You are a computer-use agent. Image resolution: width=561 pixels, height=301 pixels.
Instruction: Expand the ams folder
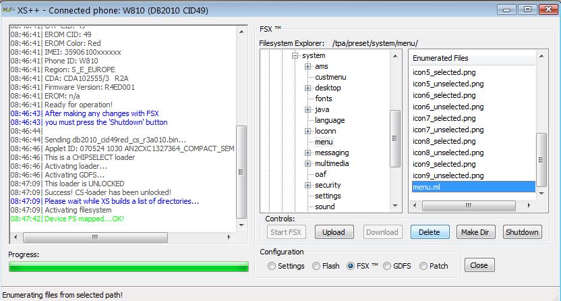tap(307, 66)
